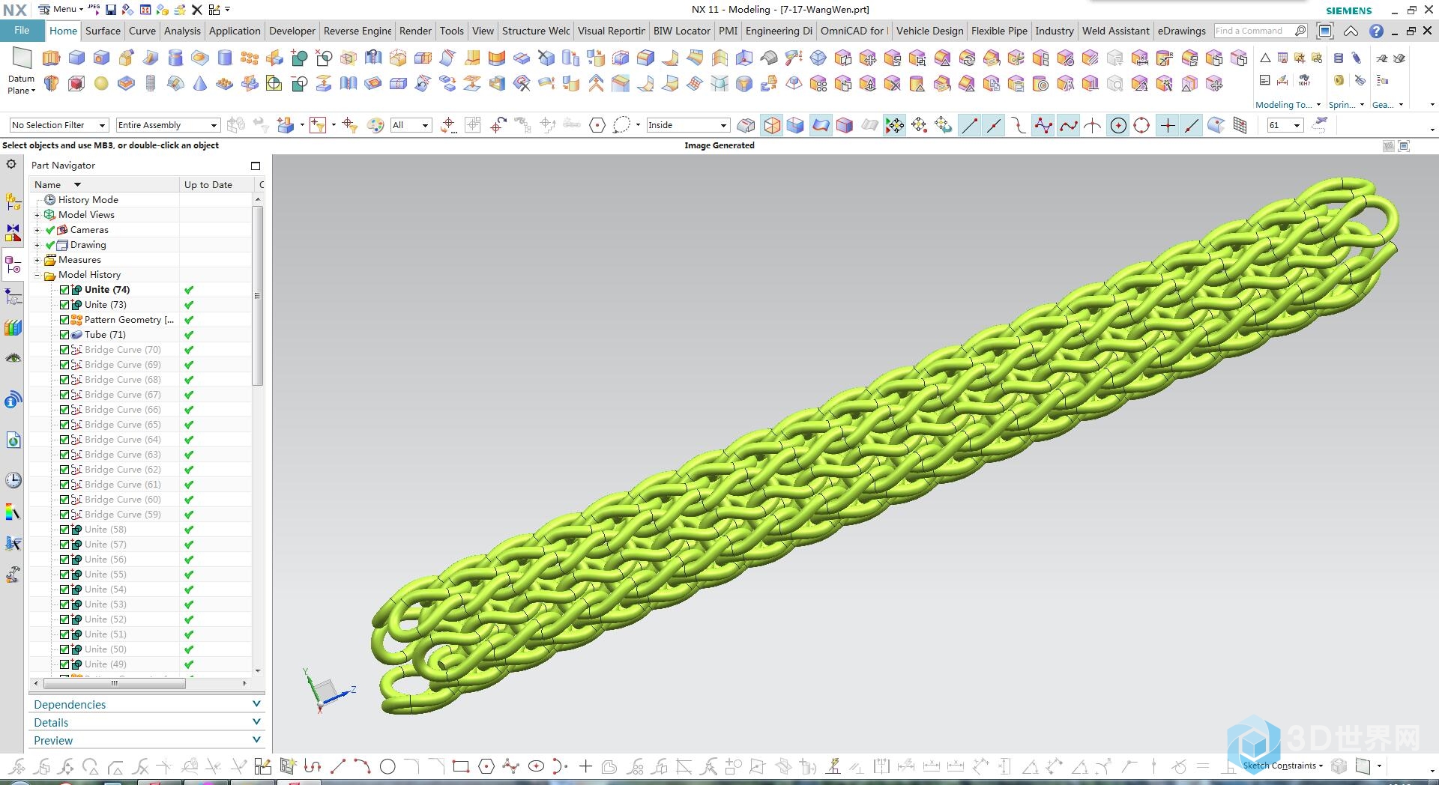Collapse the Model History tree node
The height and width of the screenshot is (785, 1439).
click(x=37, y=275)
